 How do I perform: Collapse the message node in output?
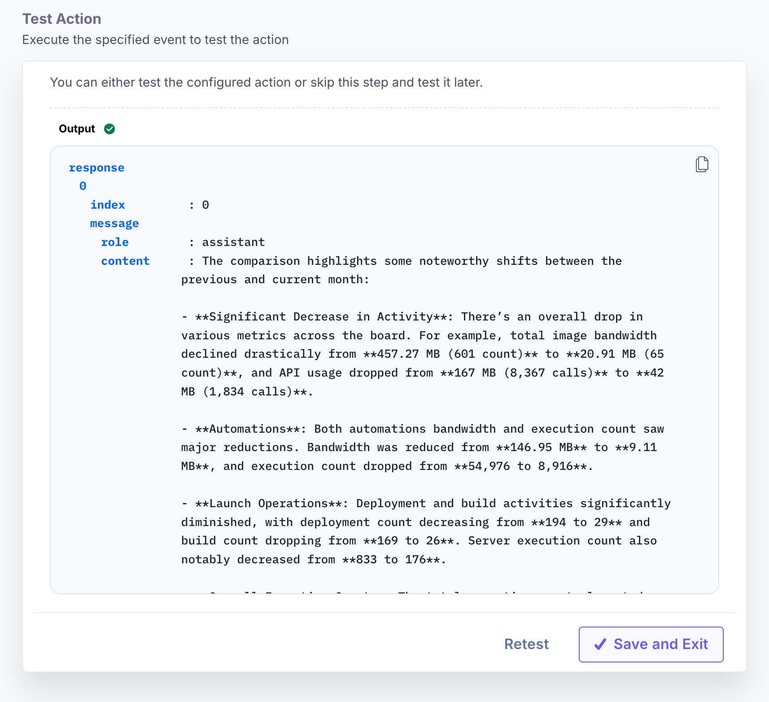pyautogui.click(x=114, y=224)
